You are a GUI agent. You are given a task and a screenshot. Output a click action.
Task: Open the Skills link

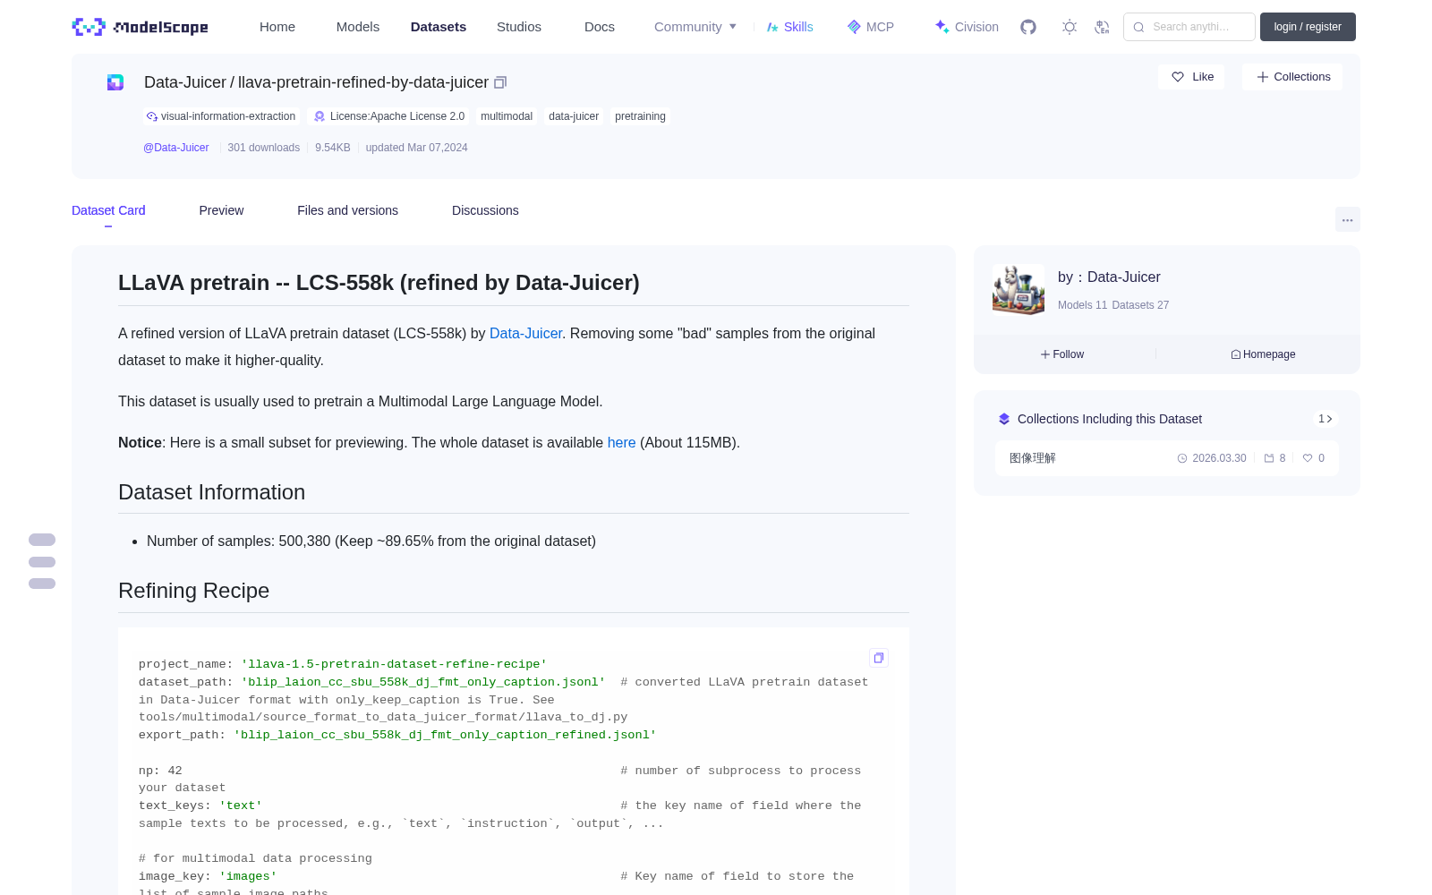click(x=789, y=27)
